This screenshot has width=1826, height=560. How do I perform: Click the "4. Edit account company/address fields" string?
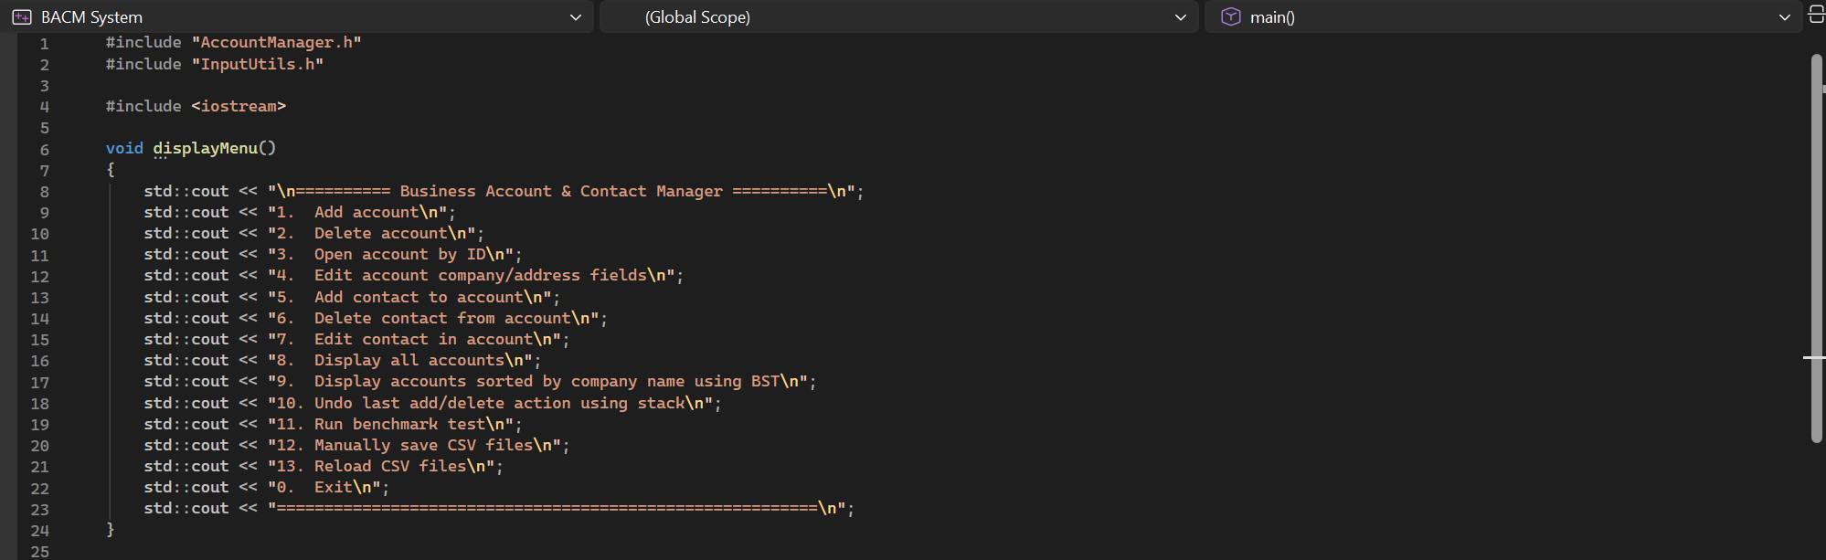[x=472, y=275]
